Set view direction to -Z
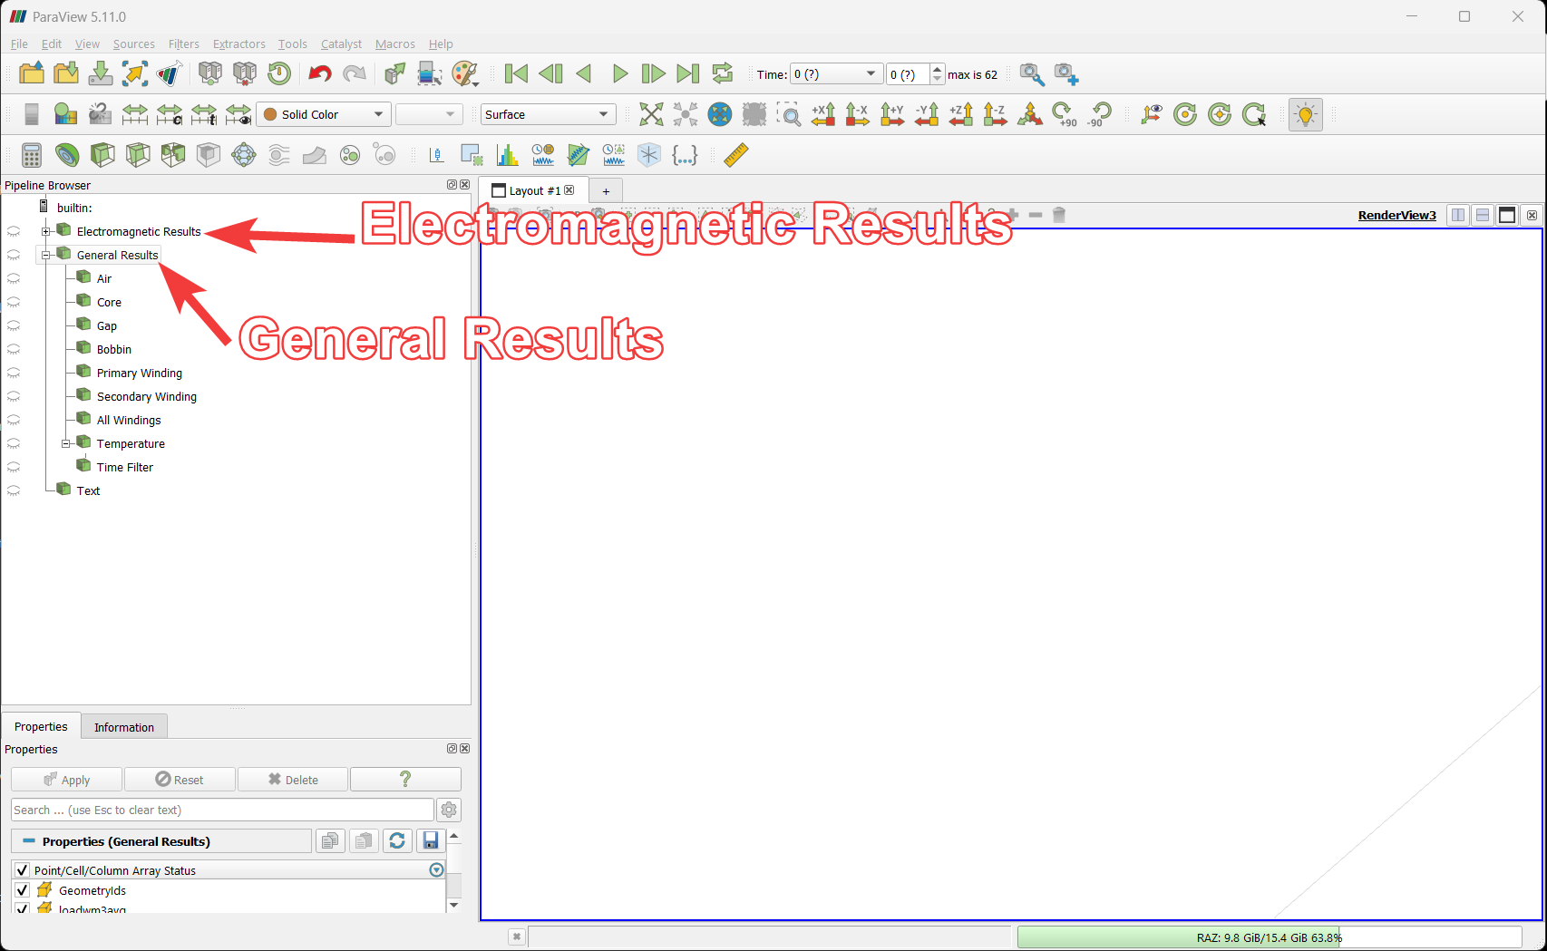Screen dimensions: 1547x951 coord(996,114)
